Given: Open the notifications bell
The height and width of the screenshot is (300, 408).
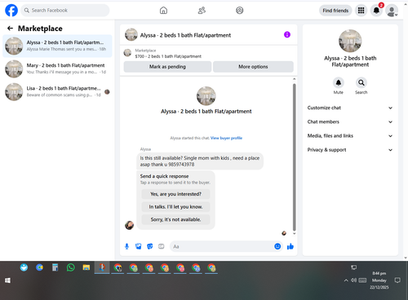Looking at the screenshot, I should pos(376,11).
